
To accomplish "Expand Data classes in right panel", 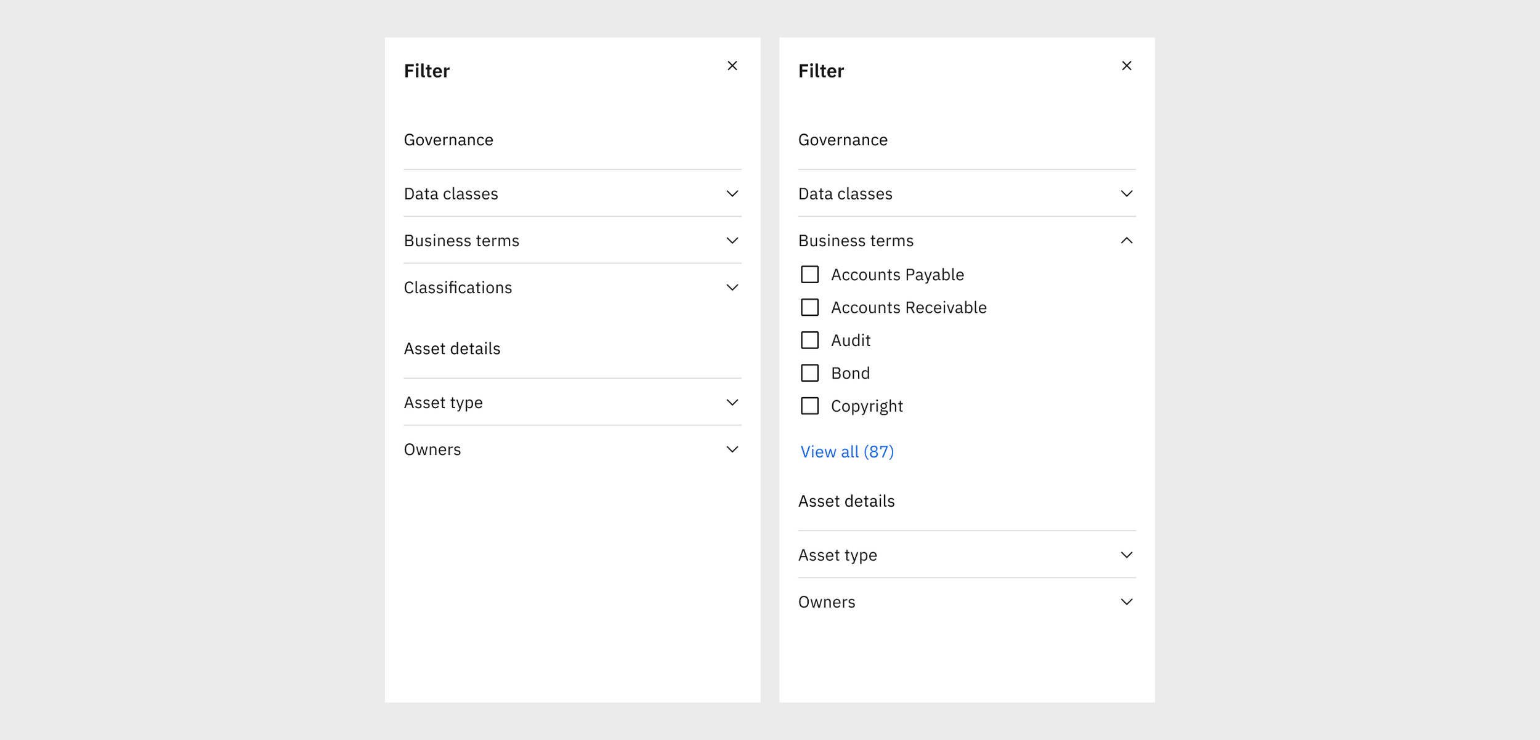I will tap(1126, 194).
